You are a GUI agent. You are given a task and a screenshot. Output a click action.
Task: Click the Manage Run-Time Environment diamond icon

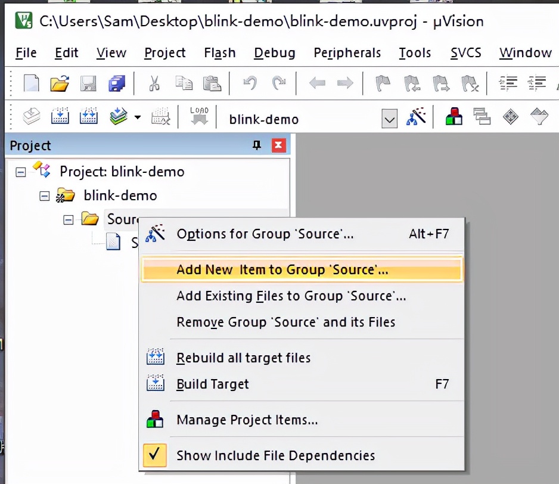[511, 116]
